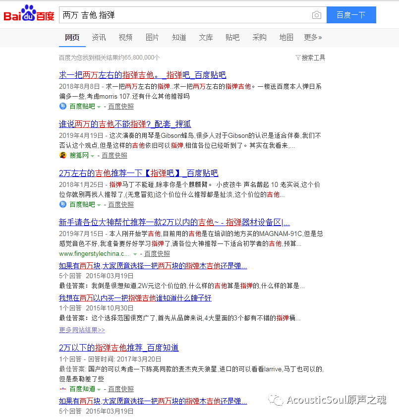
Task: Switch to the 知道 tab
Action: coord(179,38)
